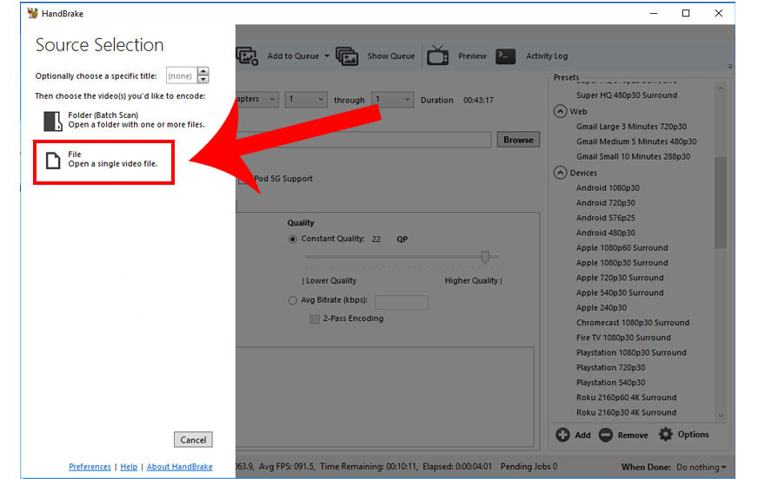Open the Chapters range type dropdown
The width and height of the screenshot is (765, 479).
pyautogui.click(x=257, y=99)
